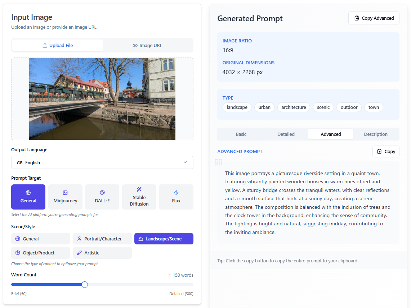Choose the Portrait/Character scene style
This screenshot has width=411, height=308.
[x=102, y=239]
